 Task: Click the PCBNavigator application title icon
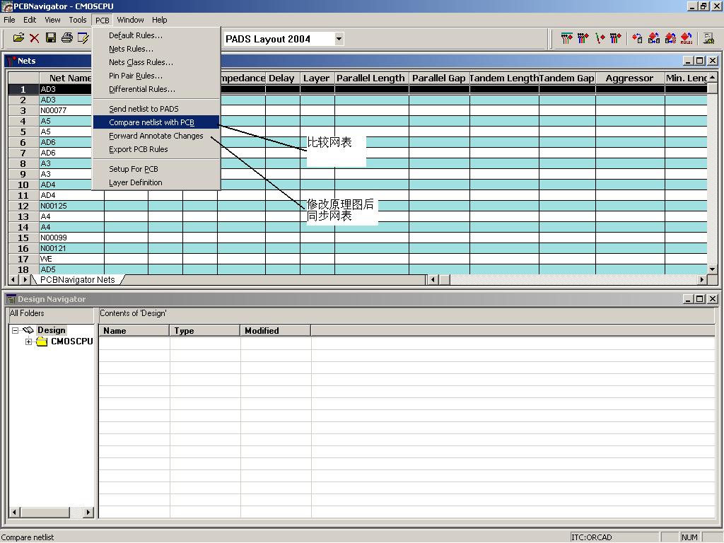(x=7, y=6)
